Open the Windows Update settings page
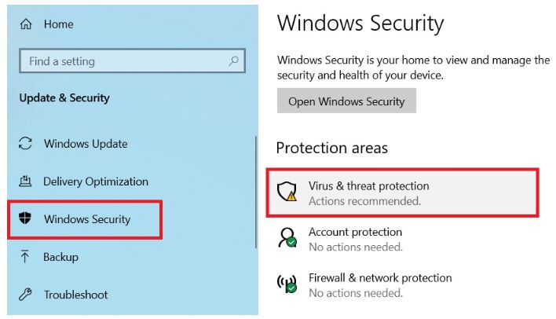Viewport: 556px width, 319px height. pyautogui.click(x=85, y=144)
